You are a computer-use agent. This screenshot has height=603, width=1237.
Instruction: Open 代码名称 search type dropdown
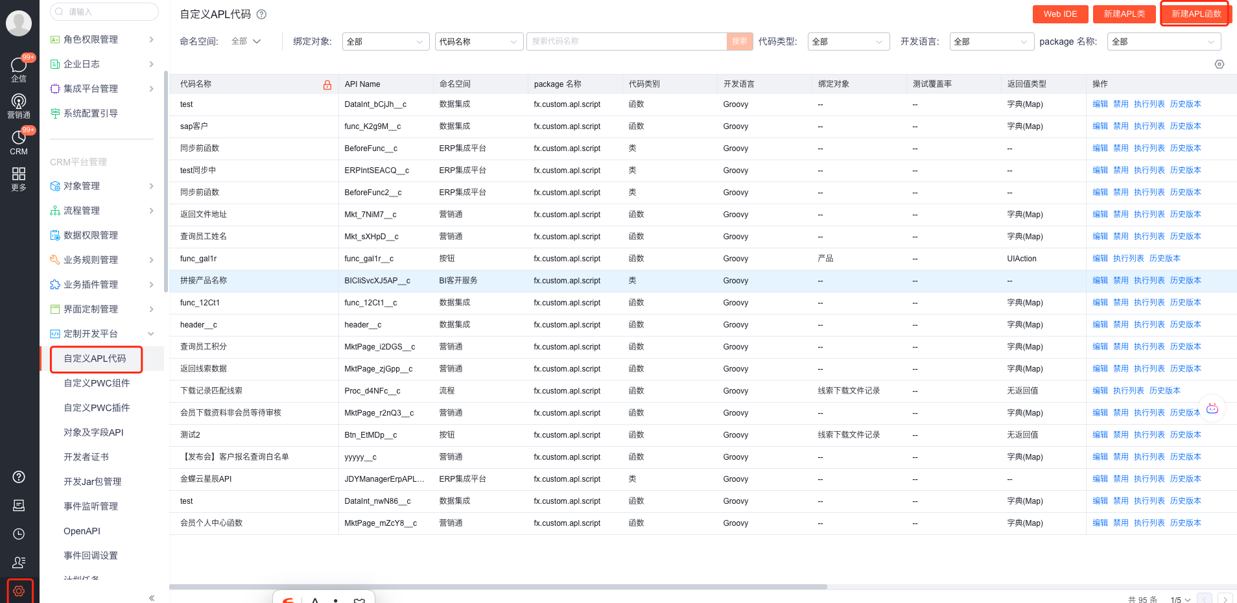pos(479,41)
